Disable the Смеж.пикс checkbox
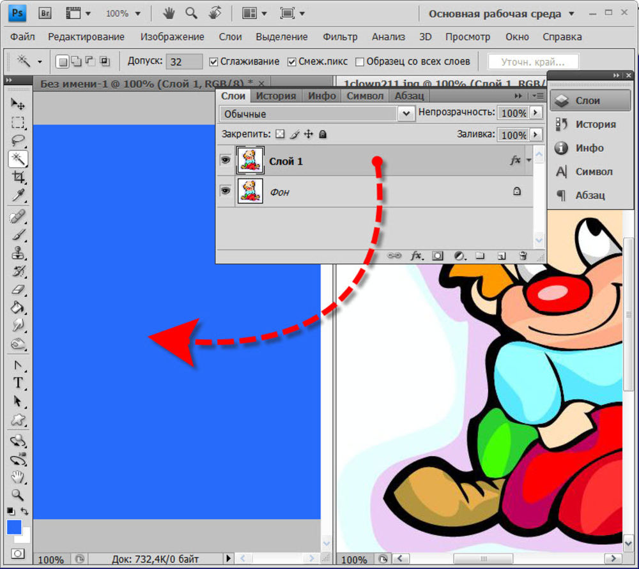This screenshot has width=639, height=569. 292,62
